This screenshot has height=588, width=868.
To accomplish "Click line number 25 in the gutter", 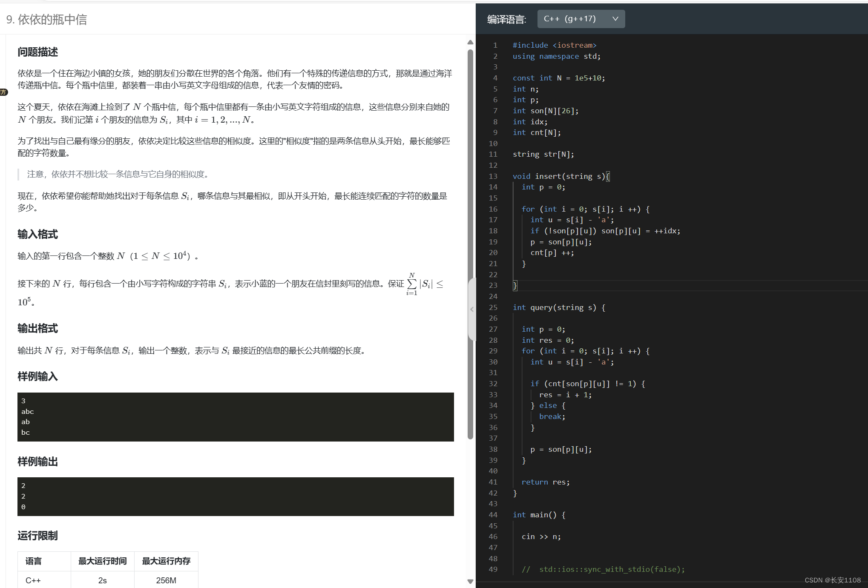I will pyautogui.click(x=493, y=307).
